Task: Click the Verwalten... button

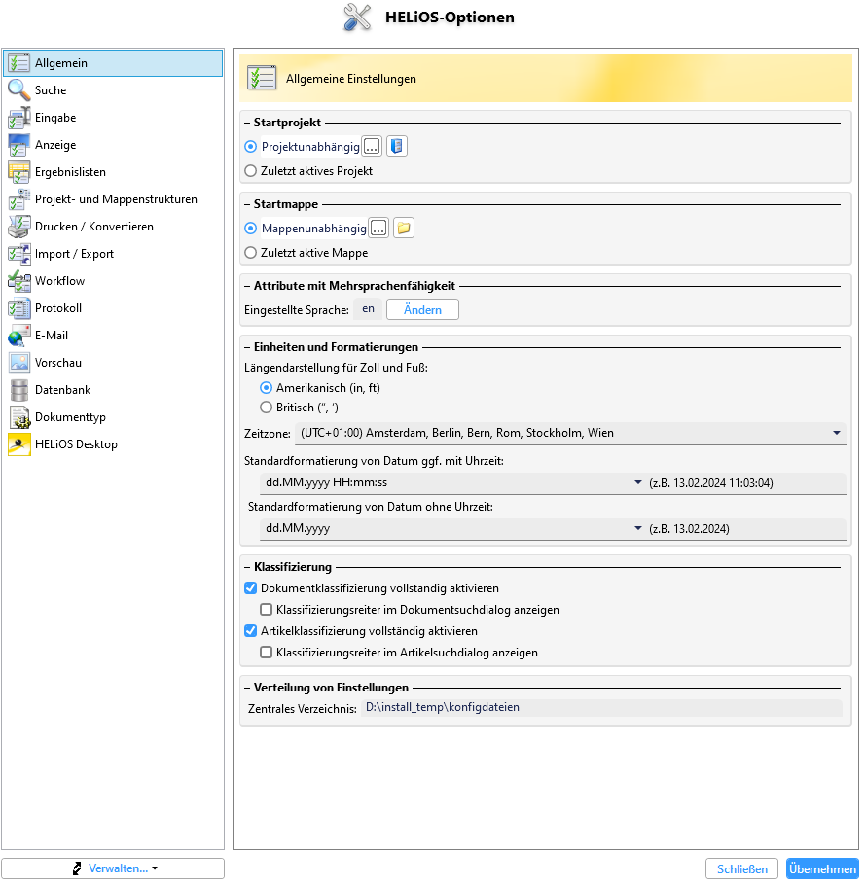Action: 113,868
